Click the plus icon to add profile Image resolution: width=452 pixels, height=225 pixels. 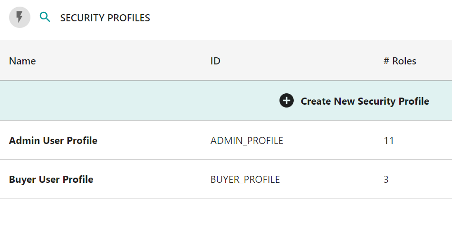[287, 101]
